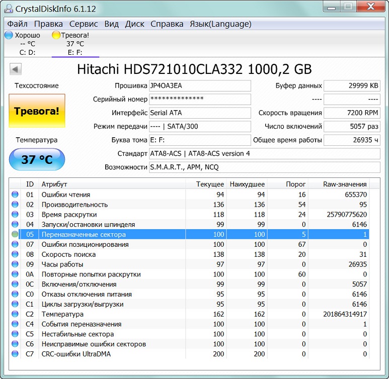Click status dot for 07 Ошибки позиционирования
This screenshot has width=389, height=379.
coord(15,244)
